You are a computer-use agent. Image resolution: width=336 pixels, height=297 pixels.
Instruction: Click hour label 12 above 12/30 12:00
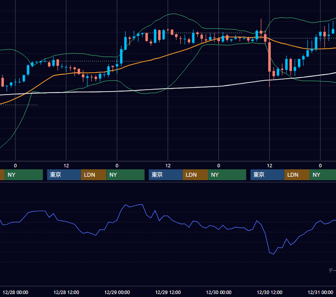click(x=270, y=166)
